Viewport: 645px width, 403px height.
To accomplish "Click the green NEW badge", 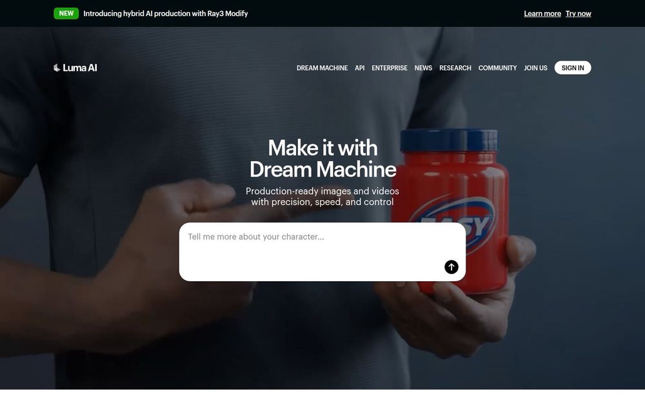I will [x=66, y=14].
